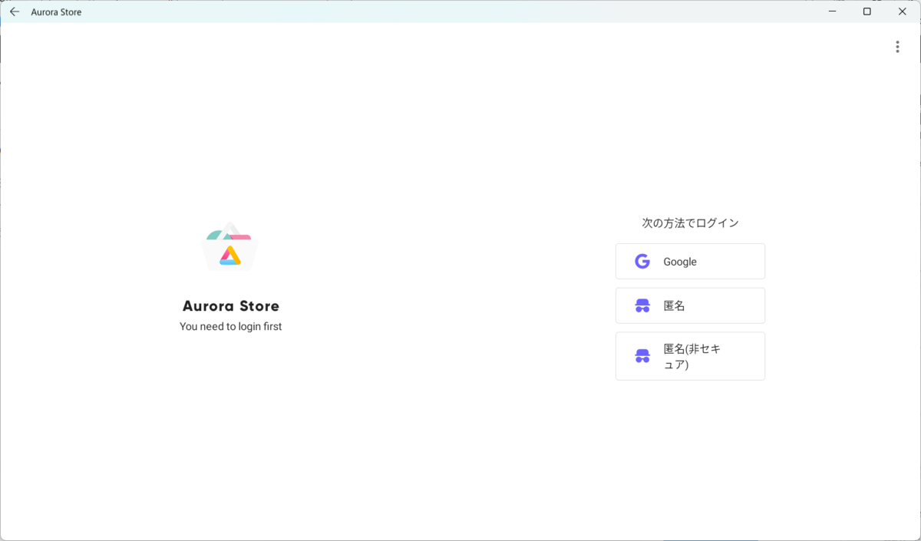This screenshot has height=541, width=921.
Task: Open the three-dot overflow menu
Action: tap(897, 47)
